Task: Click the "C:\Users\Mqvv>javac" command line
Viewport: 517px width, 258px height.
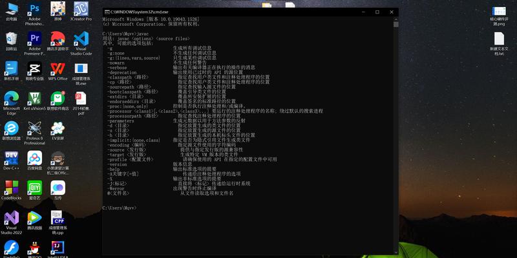Action: pyautogui.click(x=125, y=34)
